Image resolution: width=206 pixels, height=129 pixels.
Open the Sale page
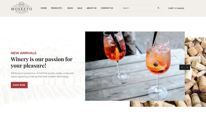80,8
